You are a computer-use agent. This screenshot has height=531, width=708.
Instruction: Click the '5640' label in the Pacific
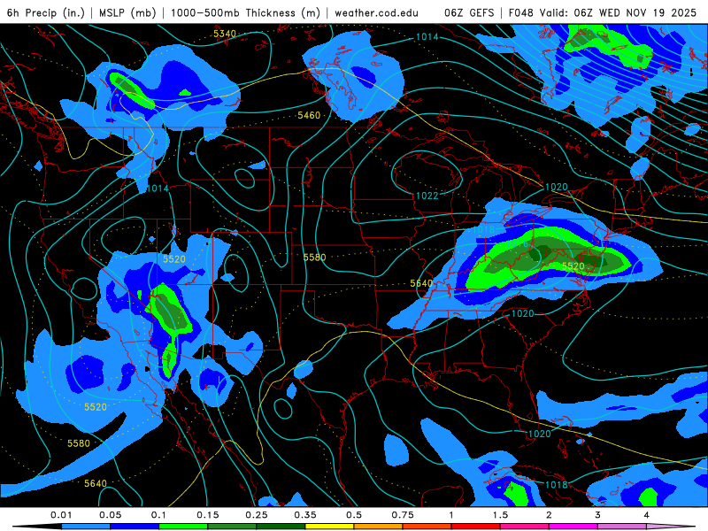[x=96, y=483]
